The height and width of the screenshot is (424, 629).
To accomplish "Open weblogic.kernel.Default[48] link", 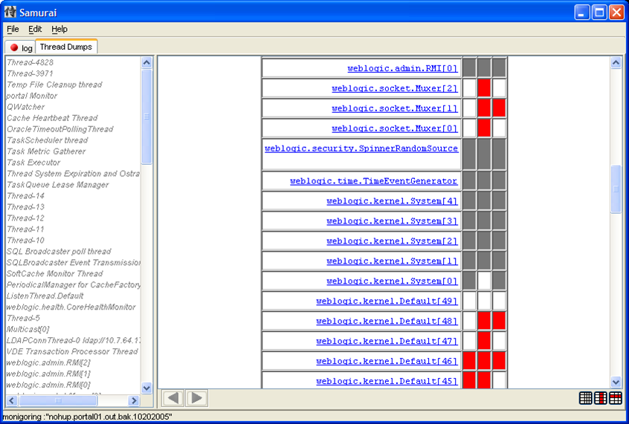I will click(x=387, y=322).
